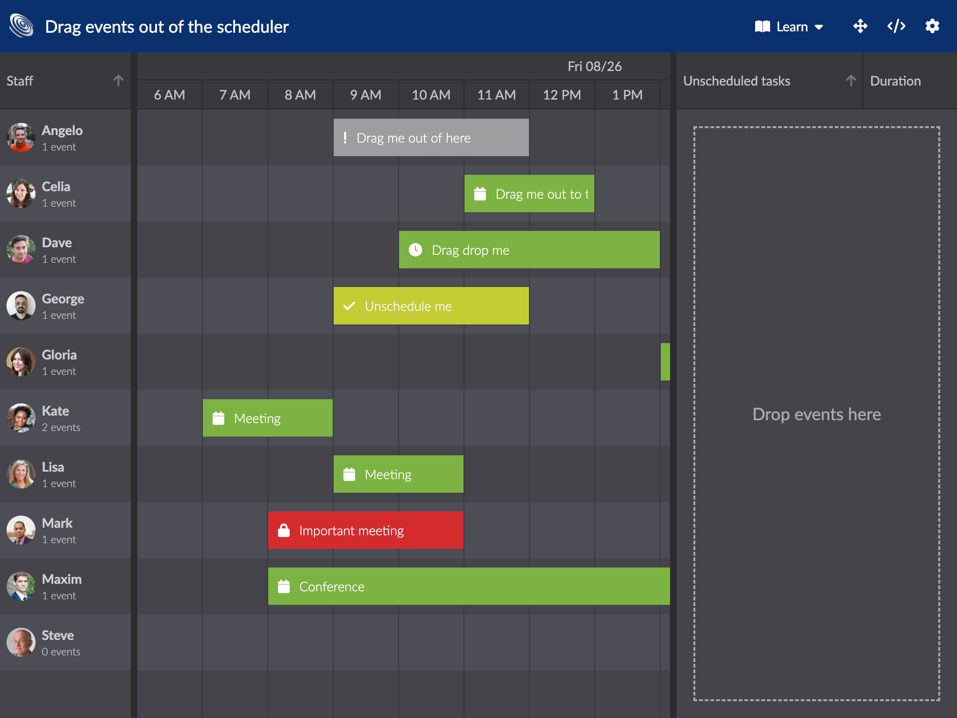Click the Duration column header
This screenshot has width=957, height=718.
pos(895,80)
